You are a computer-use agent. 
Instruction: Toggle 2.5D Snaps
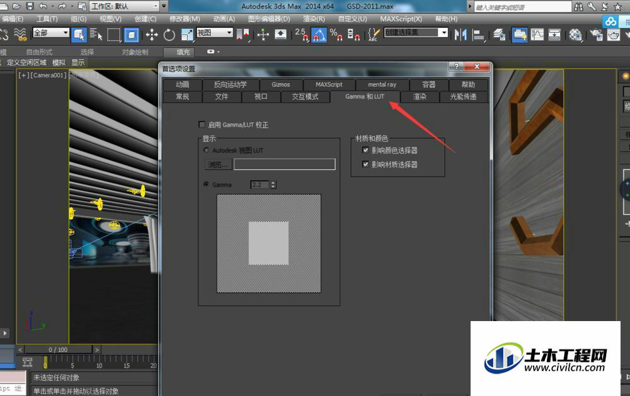pyautogui.click(x=301, y=35)
